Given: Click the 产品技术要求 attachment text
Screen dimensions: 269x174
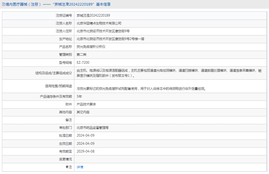Looking at the screenshot, I should (86, 104).
